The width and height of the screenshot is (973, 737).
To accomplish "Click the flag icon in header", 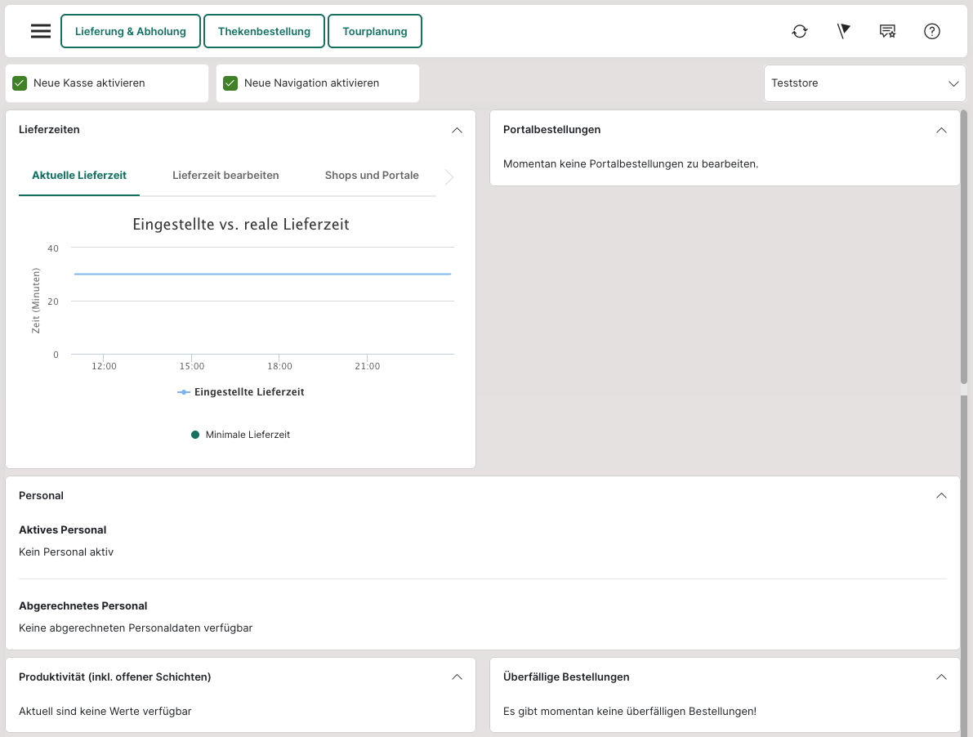I will [844, 31].
